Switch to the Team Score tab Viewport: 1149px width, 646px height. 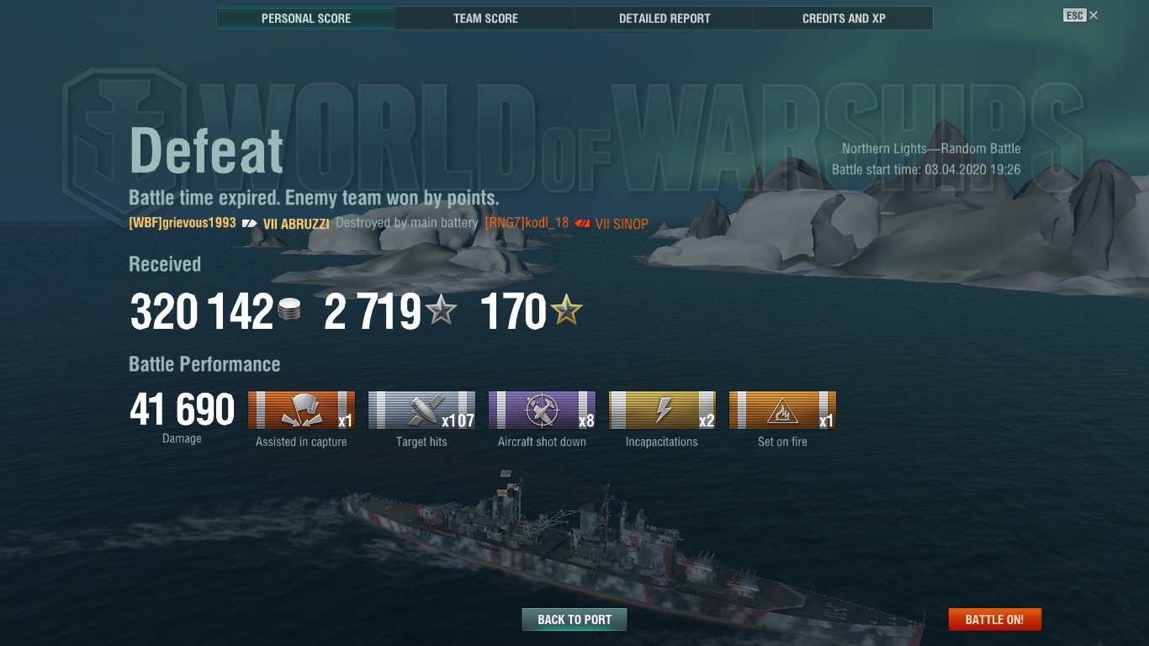(x=485, y=18)
